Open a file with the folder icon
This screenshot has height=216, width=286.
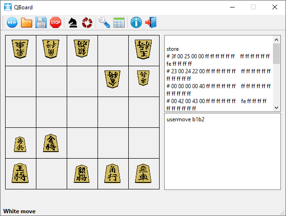point(27,22)
